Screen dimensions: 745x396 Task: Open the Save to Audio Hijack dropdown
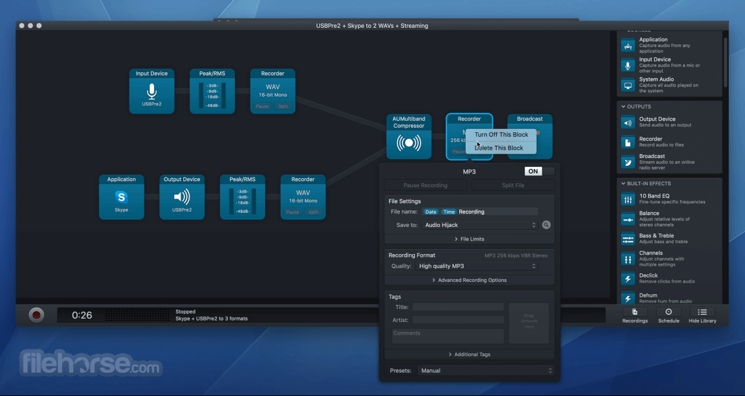[x=479, y=225]
